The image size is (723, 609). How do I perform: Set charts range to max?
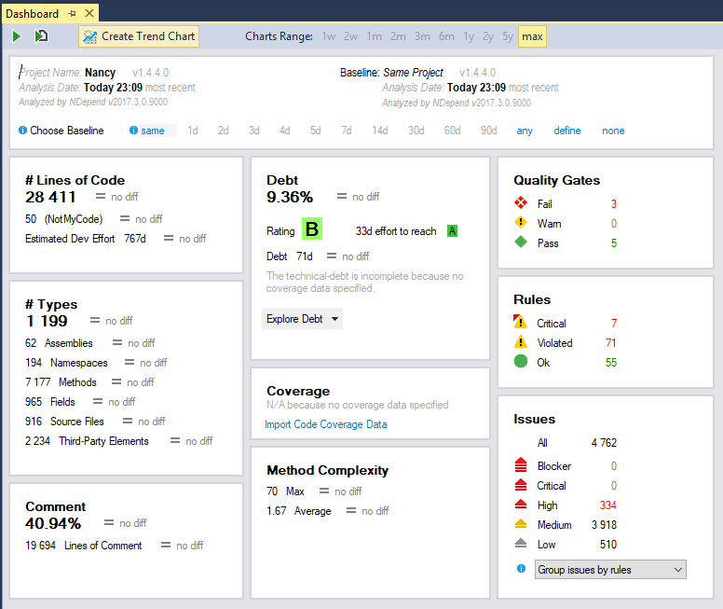[532, 36]
